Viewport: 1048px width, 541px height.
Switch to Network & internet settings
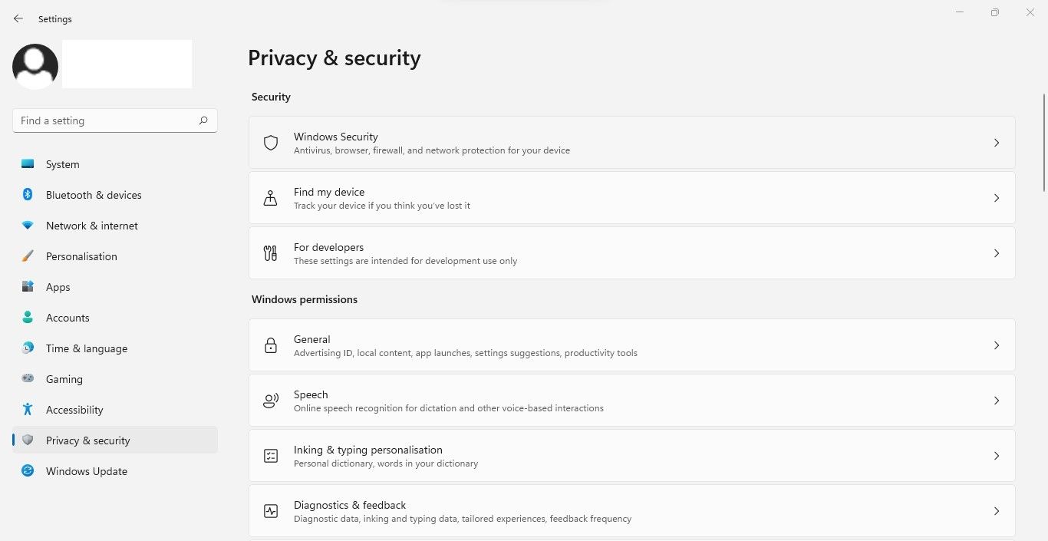(x=92, y=225)
